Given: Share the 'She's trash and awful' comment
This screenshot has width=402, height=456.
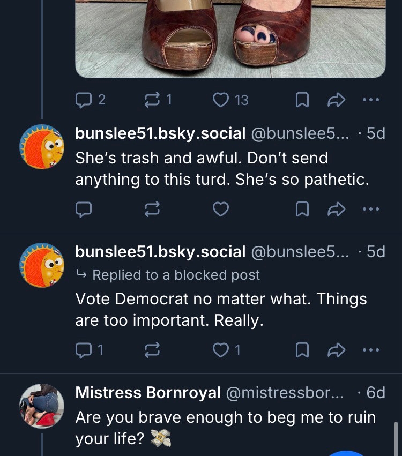Looking at the screenshot, I should point(336,210).
